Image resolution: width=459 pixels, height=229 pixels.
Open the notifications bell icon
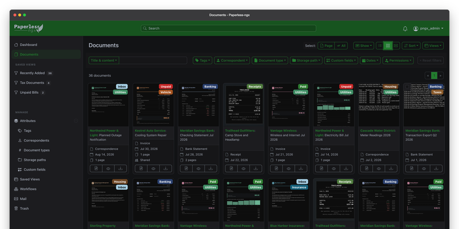[405, 29]
